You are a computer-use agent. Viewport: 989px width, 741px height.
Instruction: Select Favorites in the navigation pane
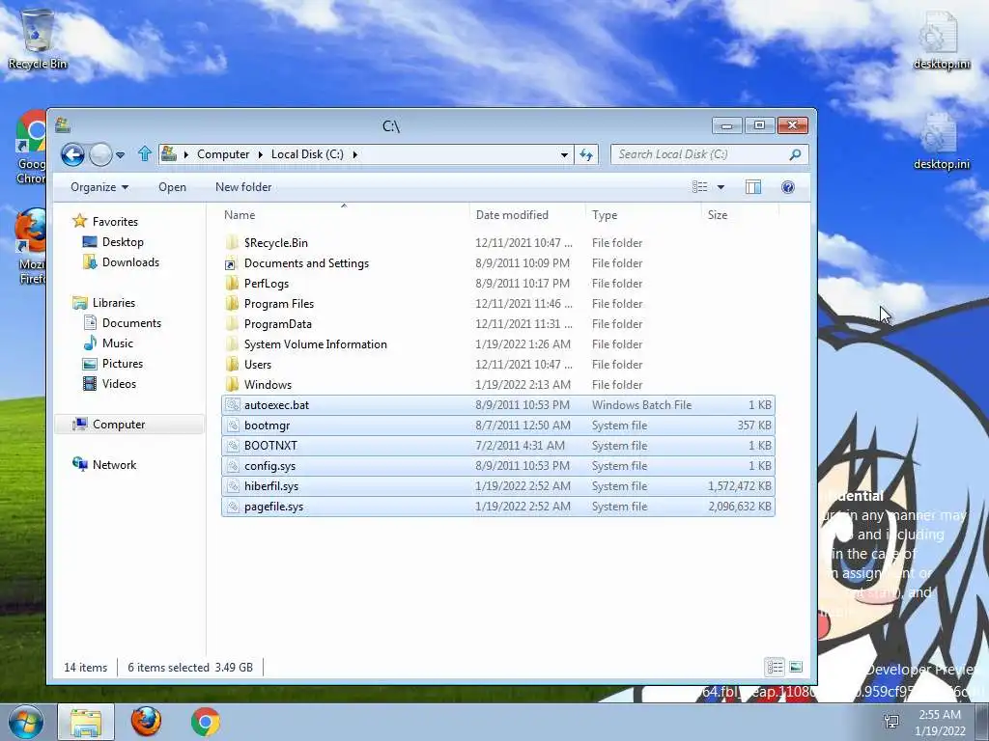click(x=115, y=222)
